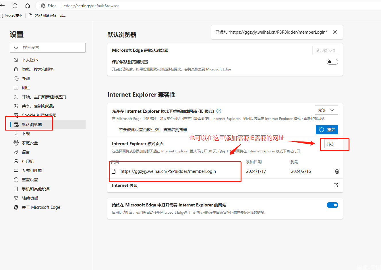This screenshot has height=270, width=381.
Task: Click the lock icon beside 隐私、搜索和服务
Action: point(16,69)
